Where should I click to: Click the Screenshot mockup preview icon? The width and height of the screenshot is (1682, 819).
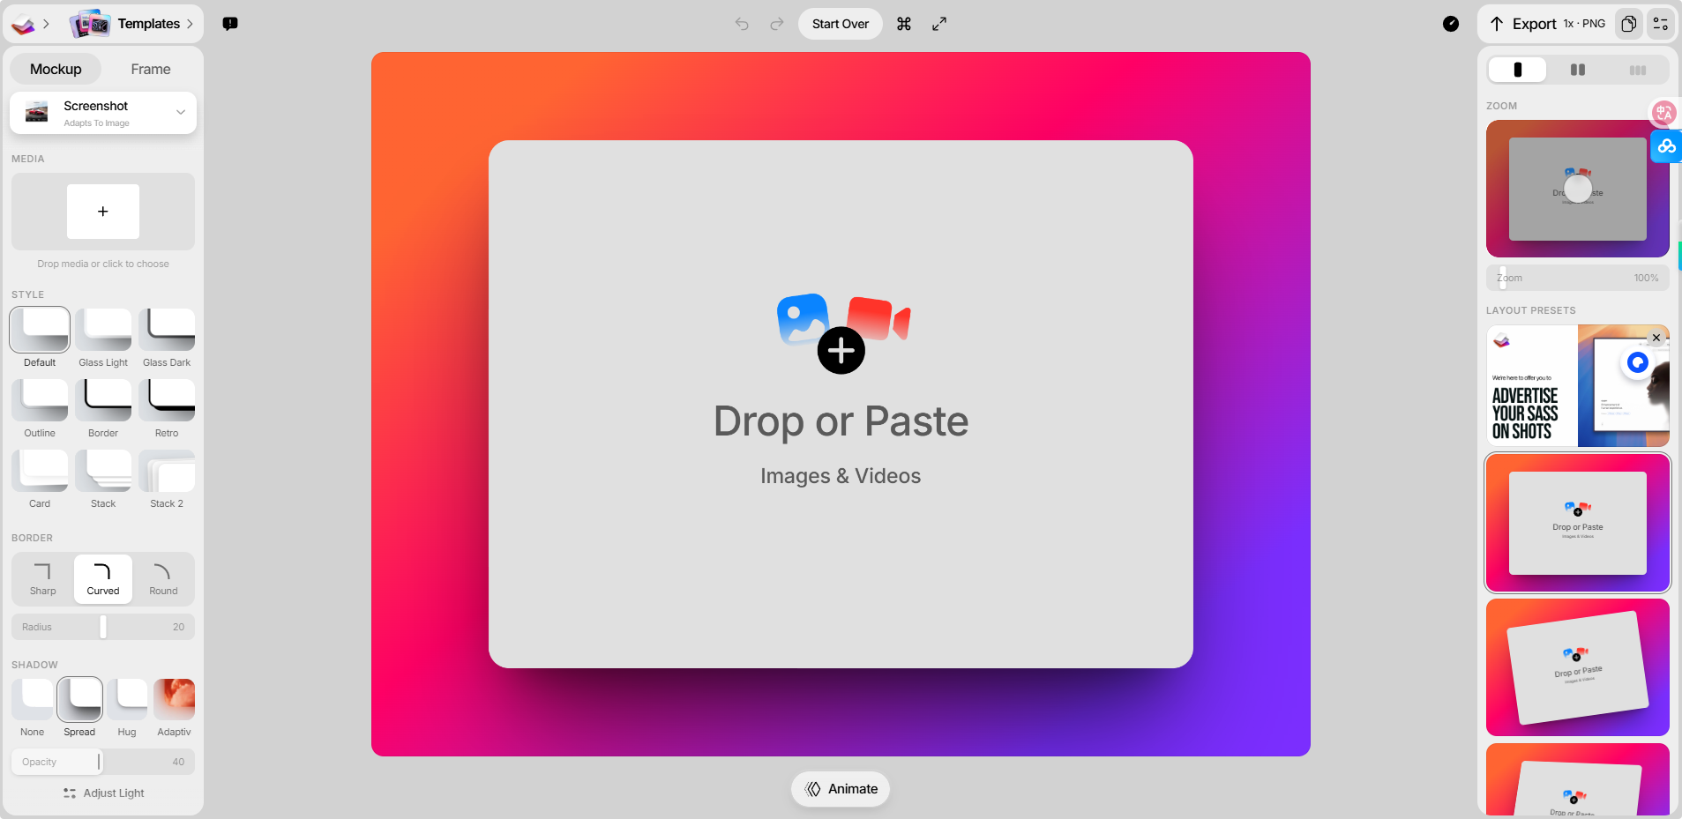click(x=36, y=112)
